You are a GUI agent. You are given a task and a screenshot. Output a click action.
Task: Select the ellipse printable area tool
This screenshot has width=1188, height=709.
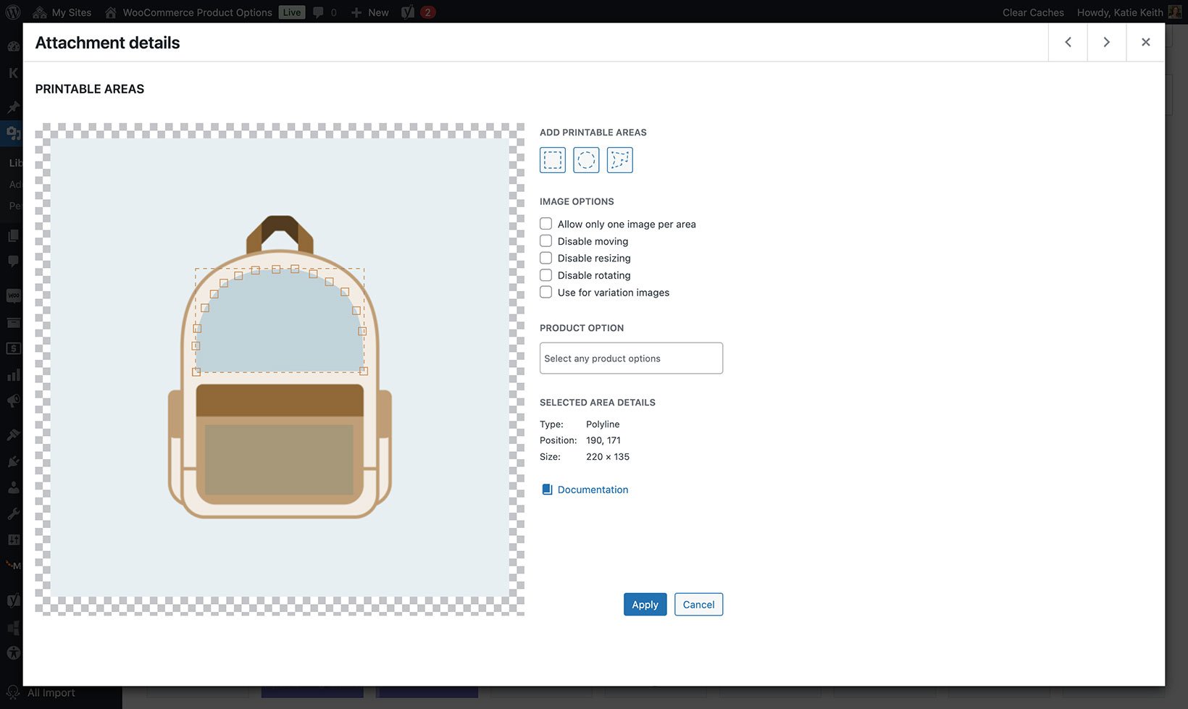tap(585, 160)
